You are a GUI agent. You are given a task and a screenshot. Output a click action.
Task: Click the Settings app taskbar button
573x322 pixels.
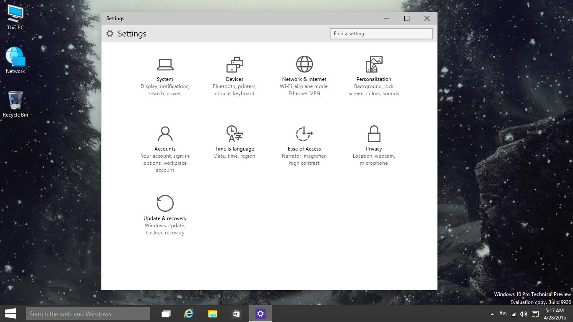260,314
